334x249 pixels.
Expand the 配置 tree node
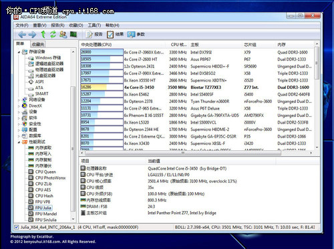pyautogui.click(x=19, y=130)
